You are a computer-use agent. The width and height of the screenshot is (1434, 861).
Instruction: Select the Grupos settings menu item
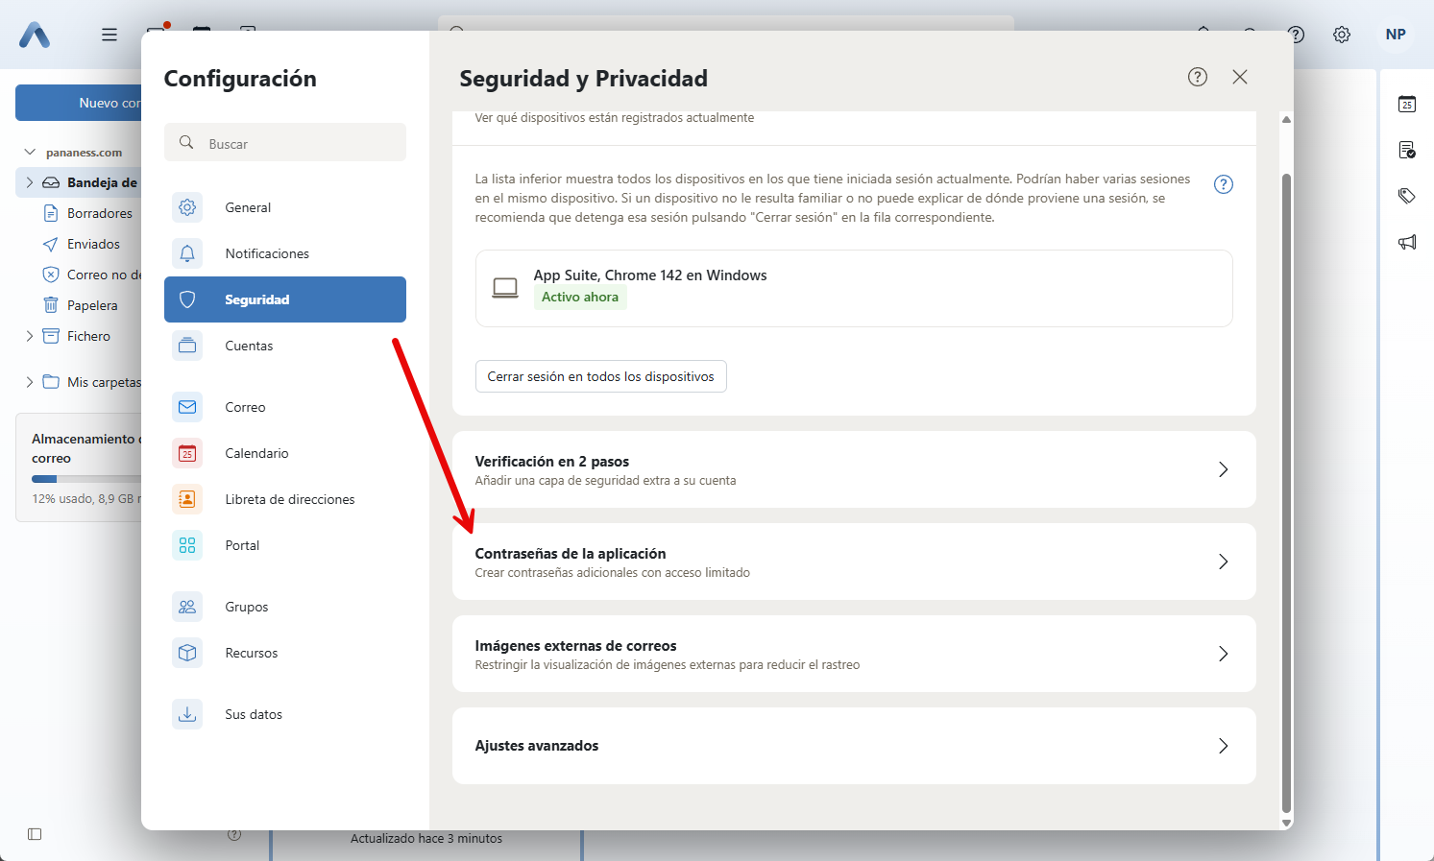247,607
